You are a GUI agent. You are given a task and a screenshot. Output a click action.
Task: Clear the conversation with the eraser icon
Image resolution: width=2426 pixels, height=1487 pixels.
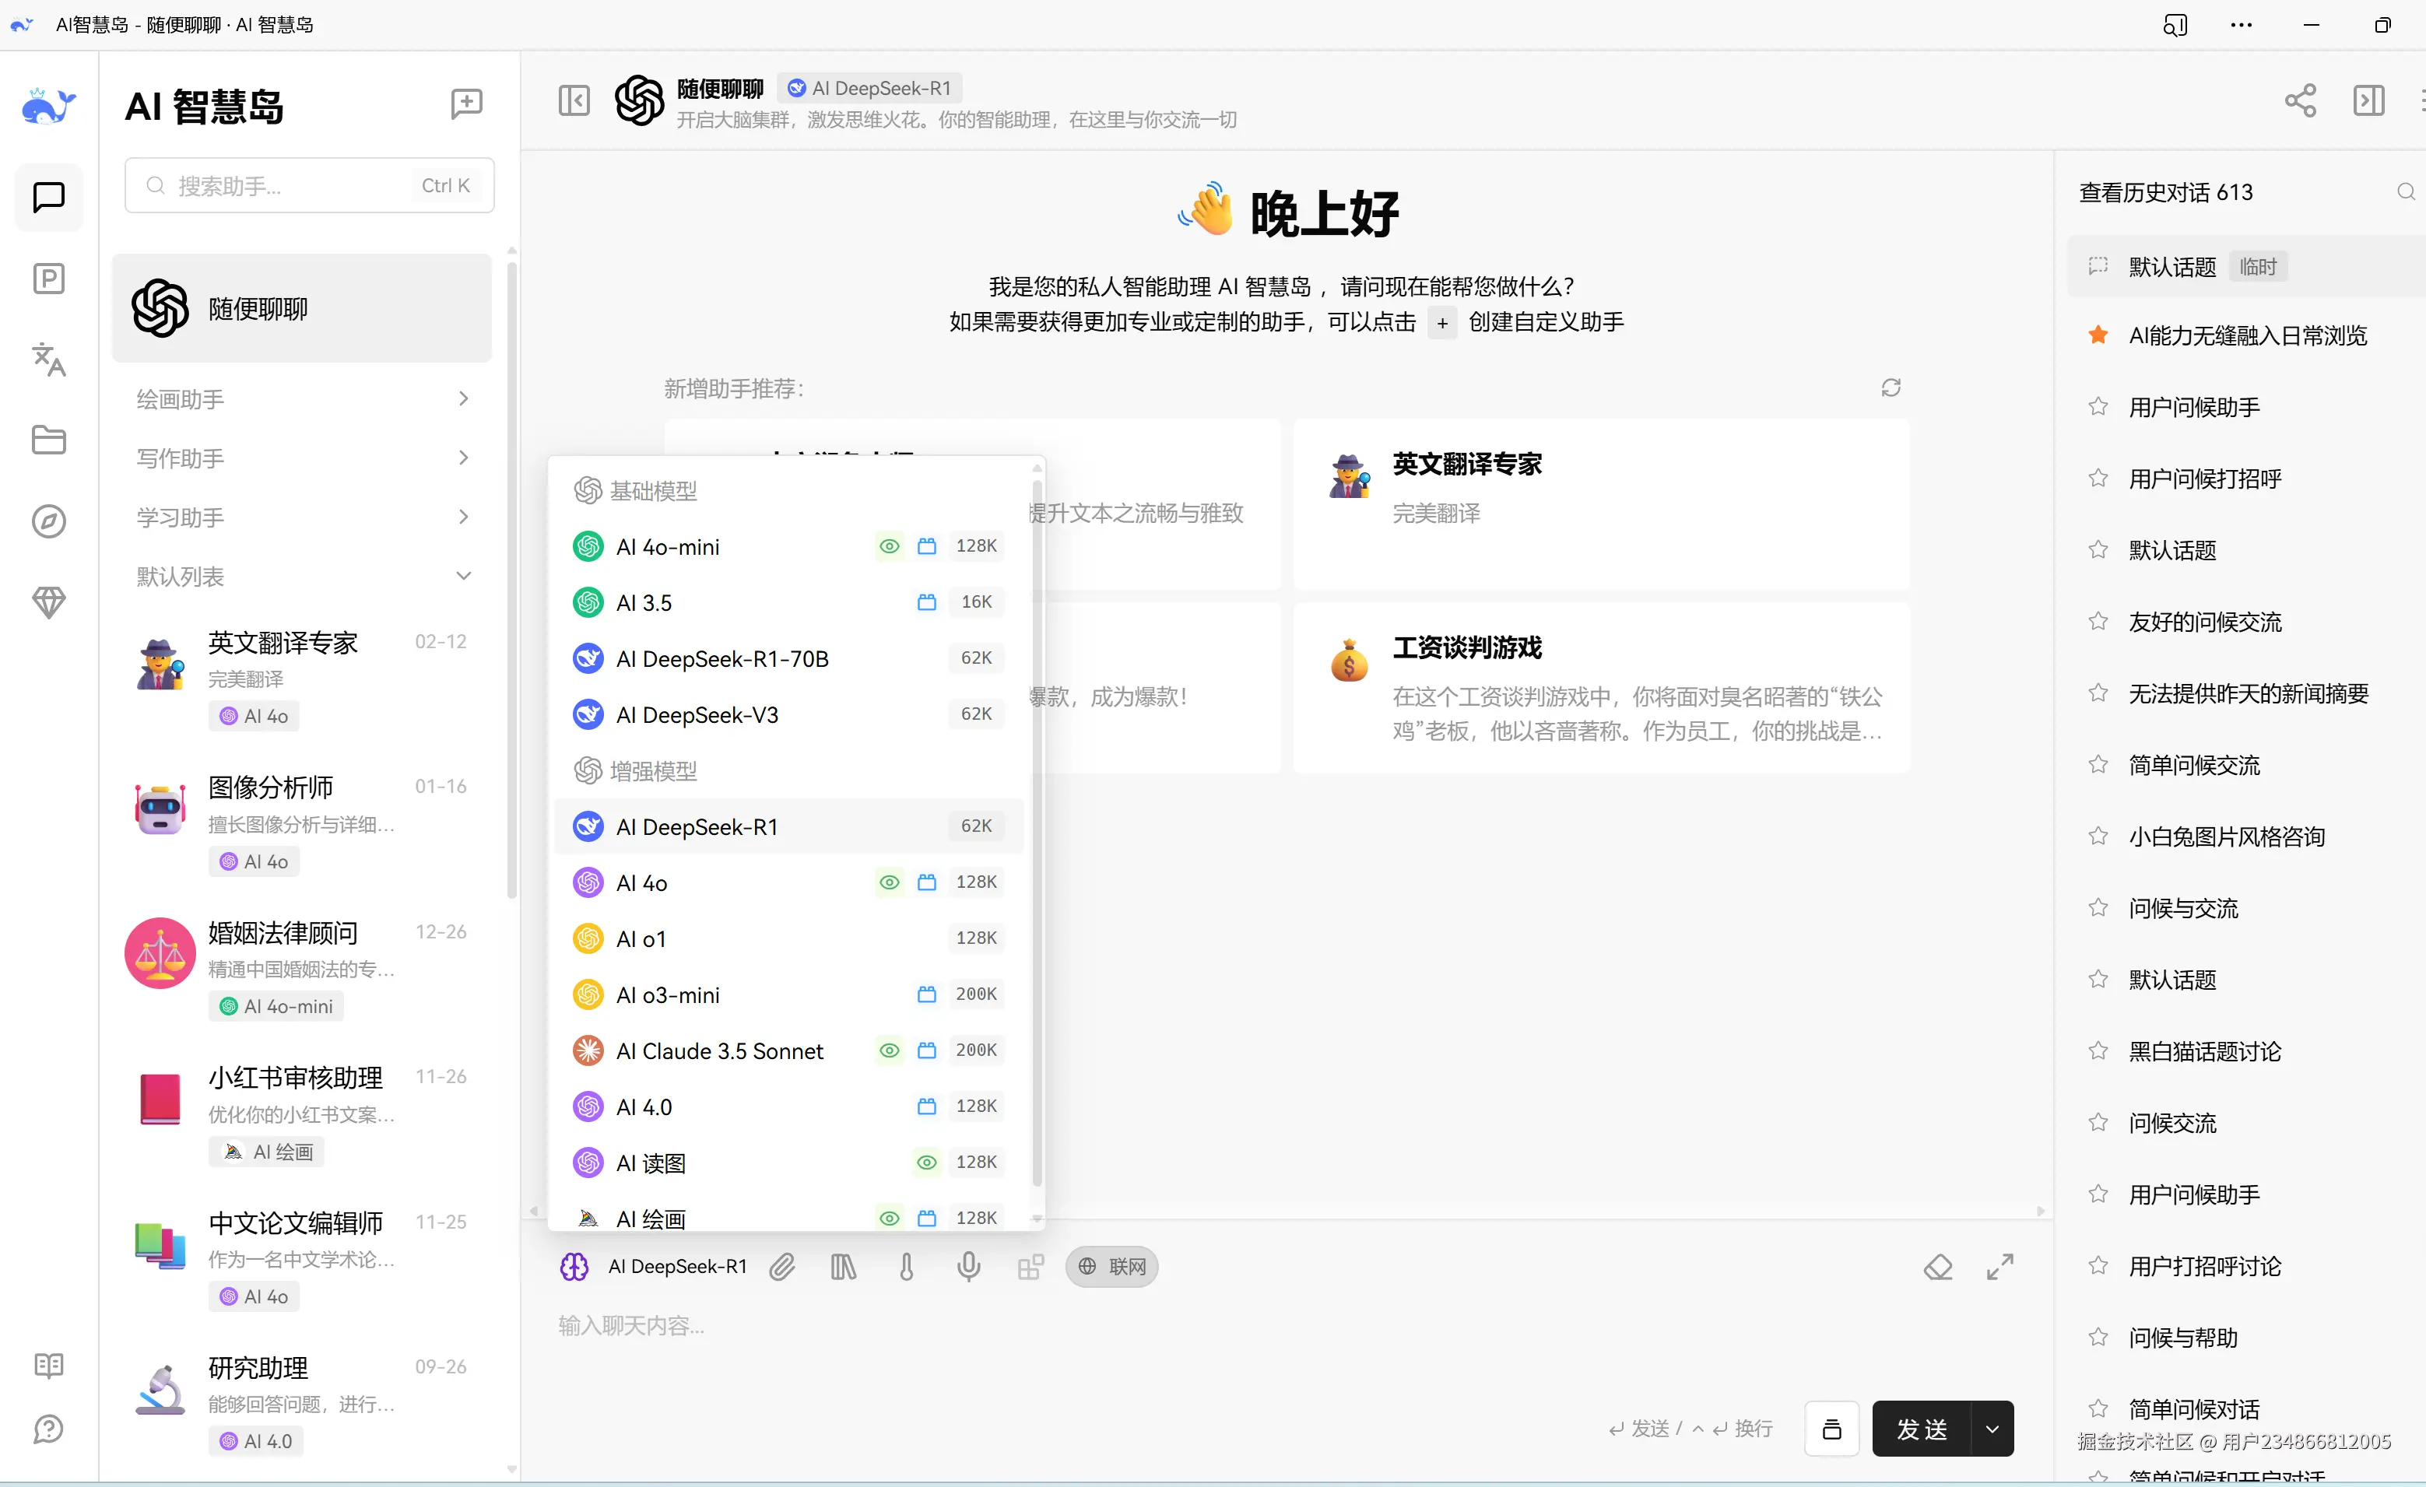(1938, 1267)
